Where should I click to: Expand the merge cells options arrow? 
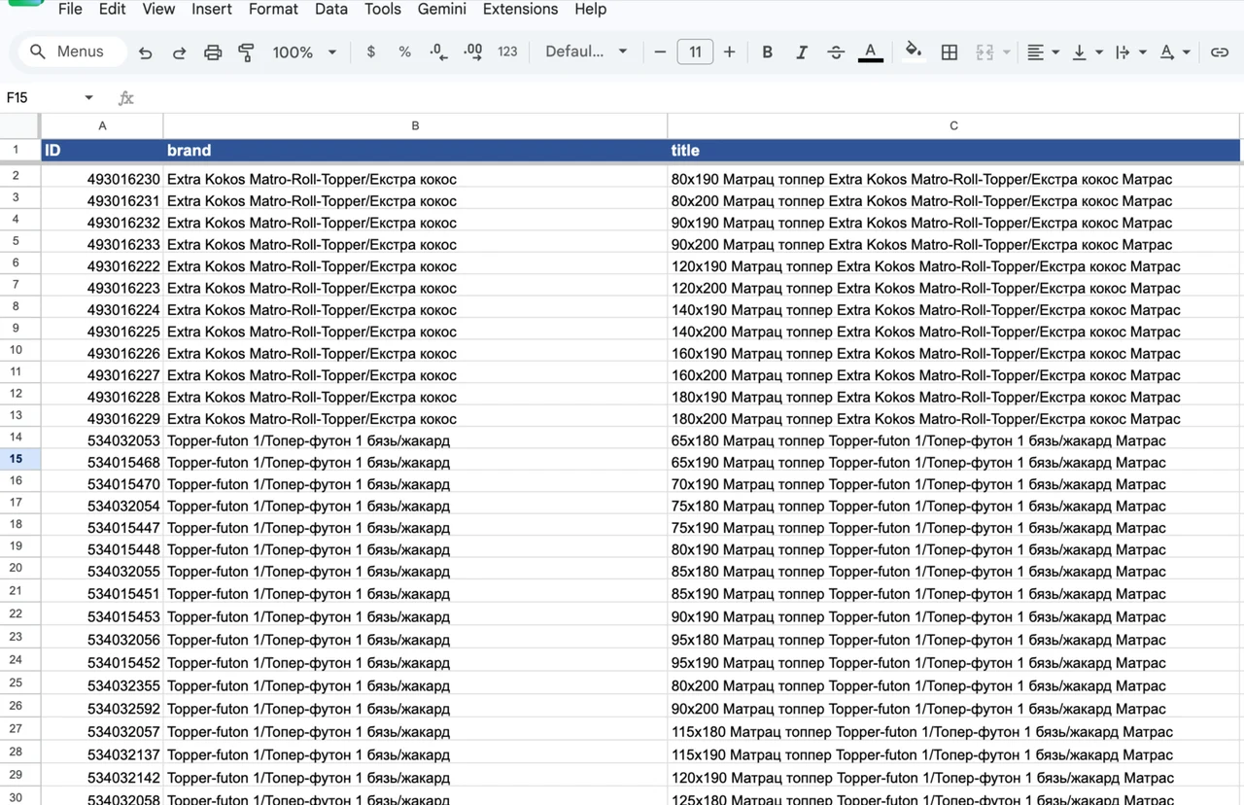click(1006, 52)
